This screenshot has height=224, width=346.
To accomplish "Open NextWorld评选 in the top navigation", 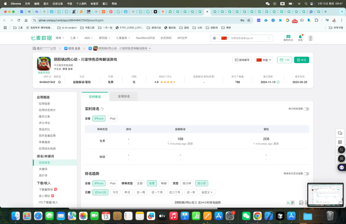I will (145, 38).
